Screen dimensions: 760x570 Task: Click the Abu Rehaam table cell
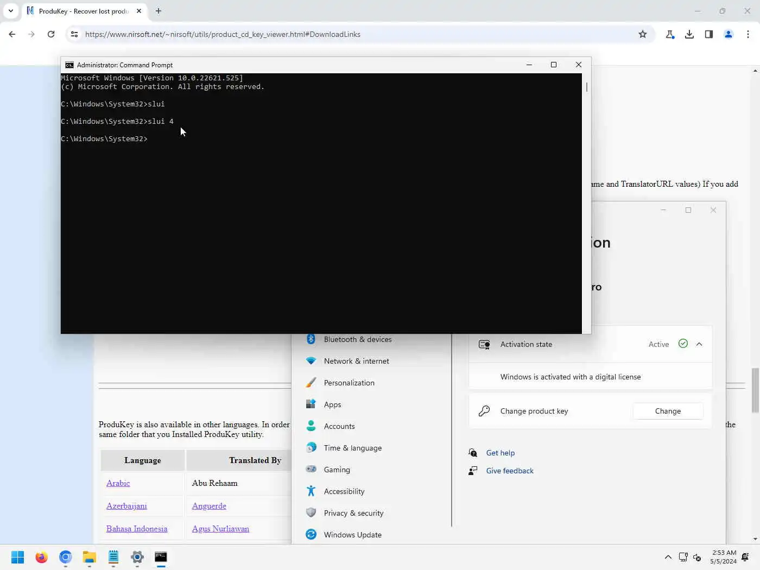(238, 483)
